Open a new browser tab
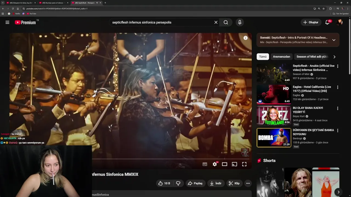The image size is (351, 197). coord(105,3)
